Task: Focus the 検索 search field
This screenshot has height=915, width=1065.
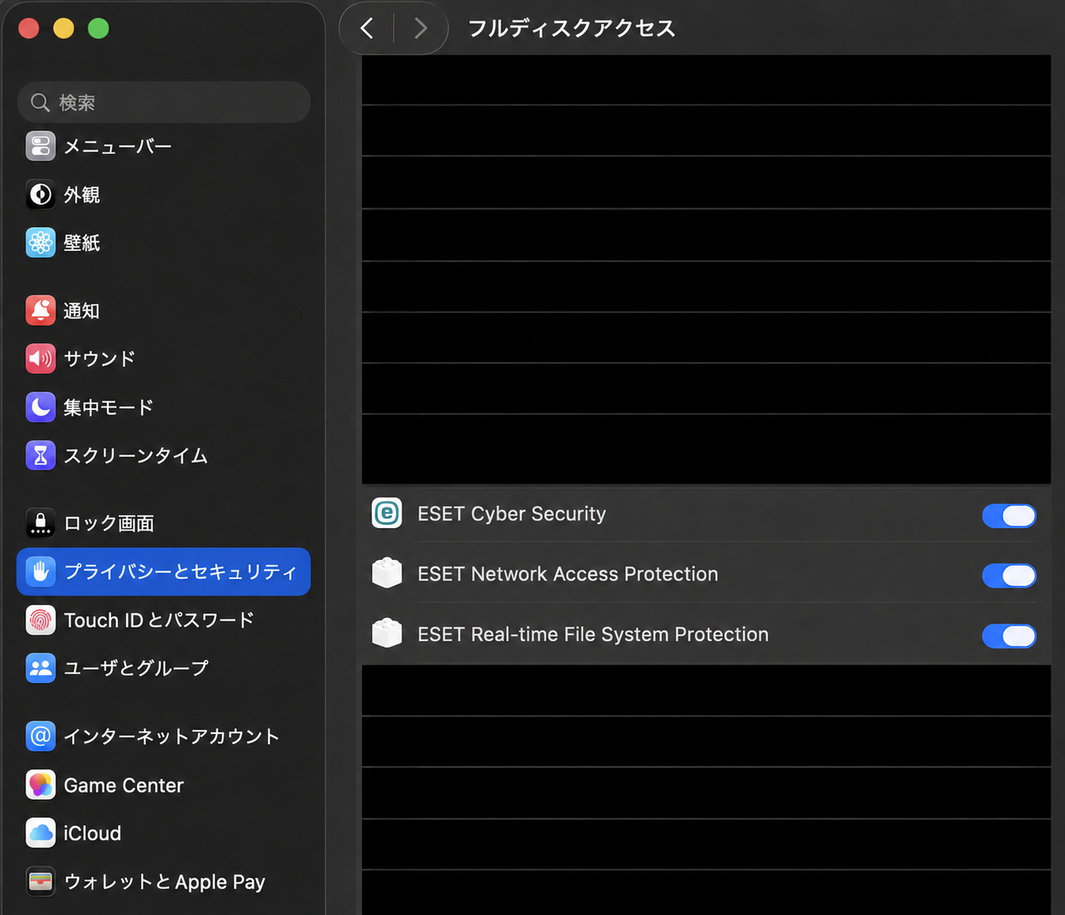Action: [x=164, y=102]
